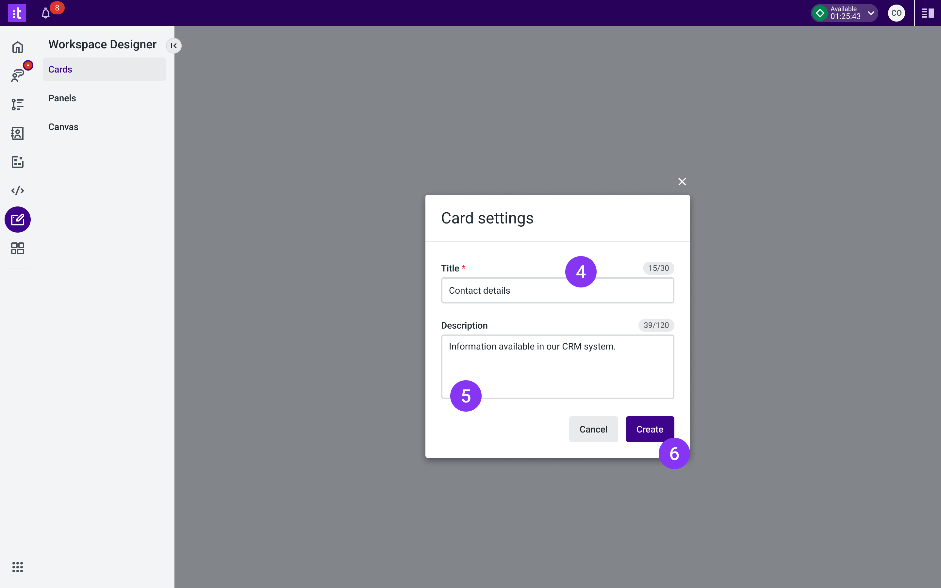Click the Create button to submit card
941x588 pixels.
[649, 429]
